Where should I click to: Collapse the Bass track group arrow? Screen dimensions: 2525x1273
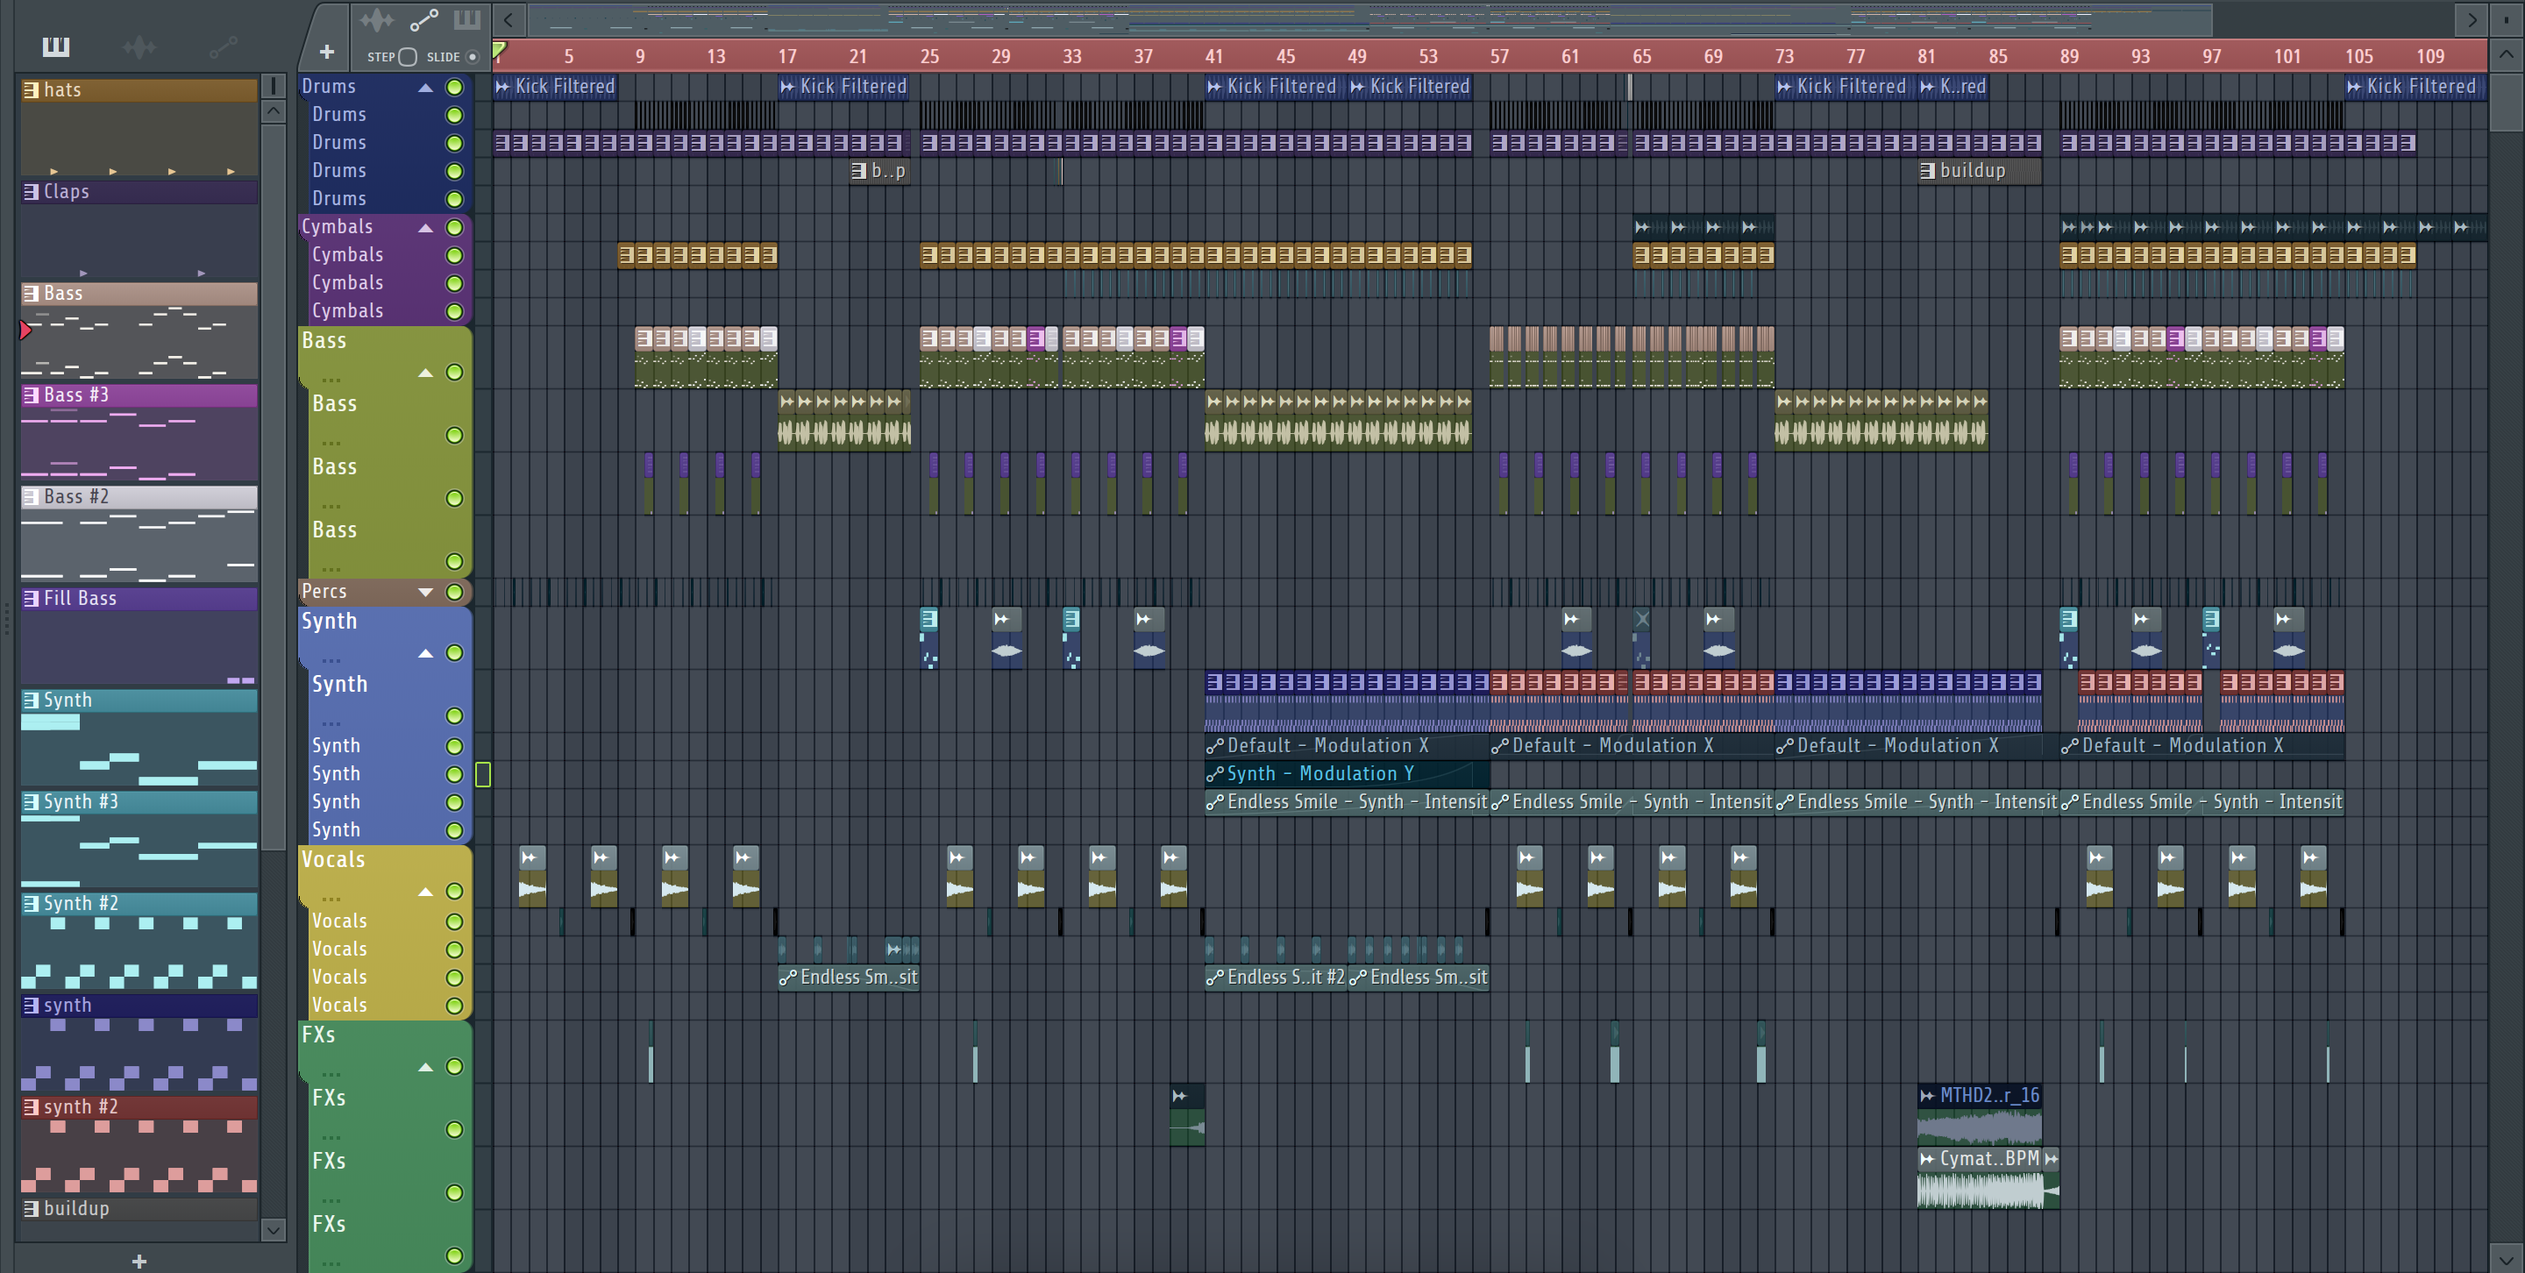click(425, 373)
